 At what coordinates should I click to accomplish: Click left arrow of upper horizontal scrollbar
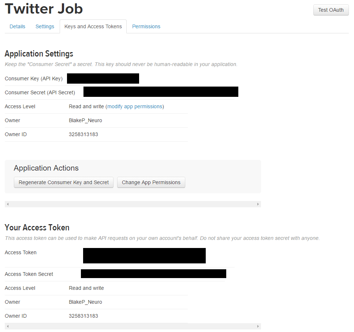[8, 204]
